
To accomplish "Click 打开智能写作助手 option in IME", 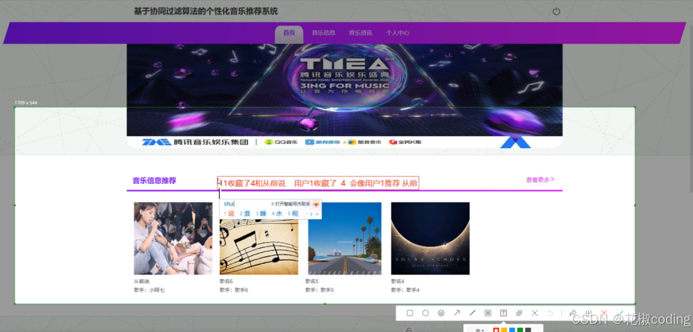I will pyautogui.click(x=292, y=204).
